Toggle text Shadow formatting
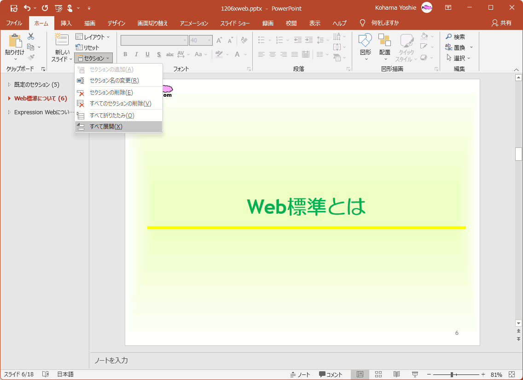The image size is (523, 380). point(159,54)
